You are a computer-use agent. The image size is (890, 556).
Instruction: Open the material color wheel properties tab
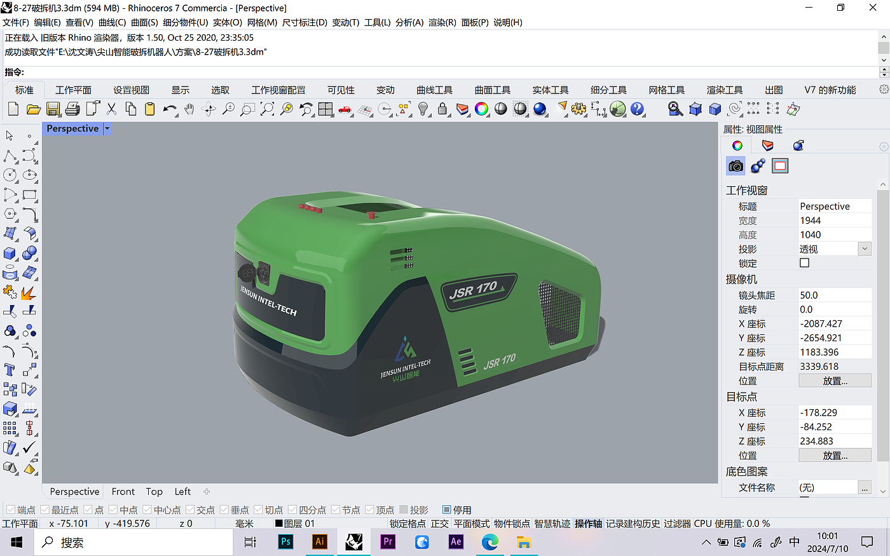click(x=737, y=146)
